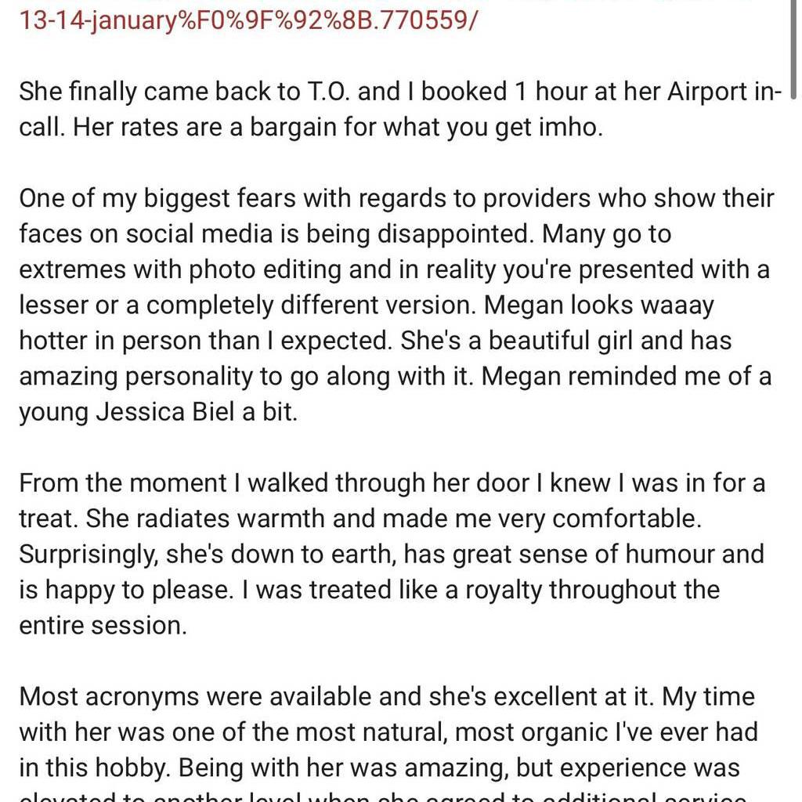Click the word "hobby" in last paragraph

pos(134,768)
